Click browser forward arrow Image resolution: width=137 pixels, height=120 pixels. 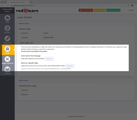[5, 5]
